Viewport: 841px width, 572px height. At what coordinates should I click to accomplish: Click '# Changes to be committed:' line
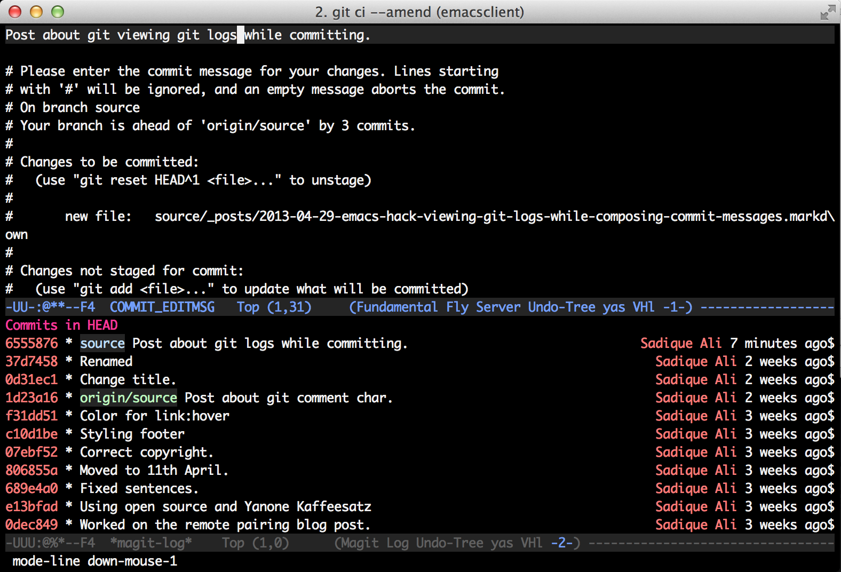tap(102, 162)
